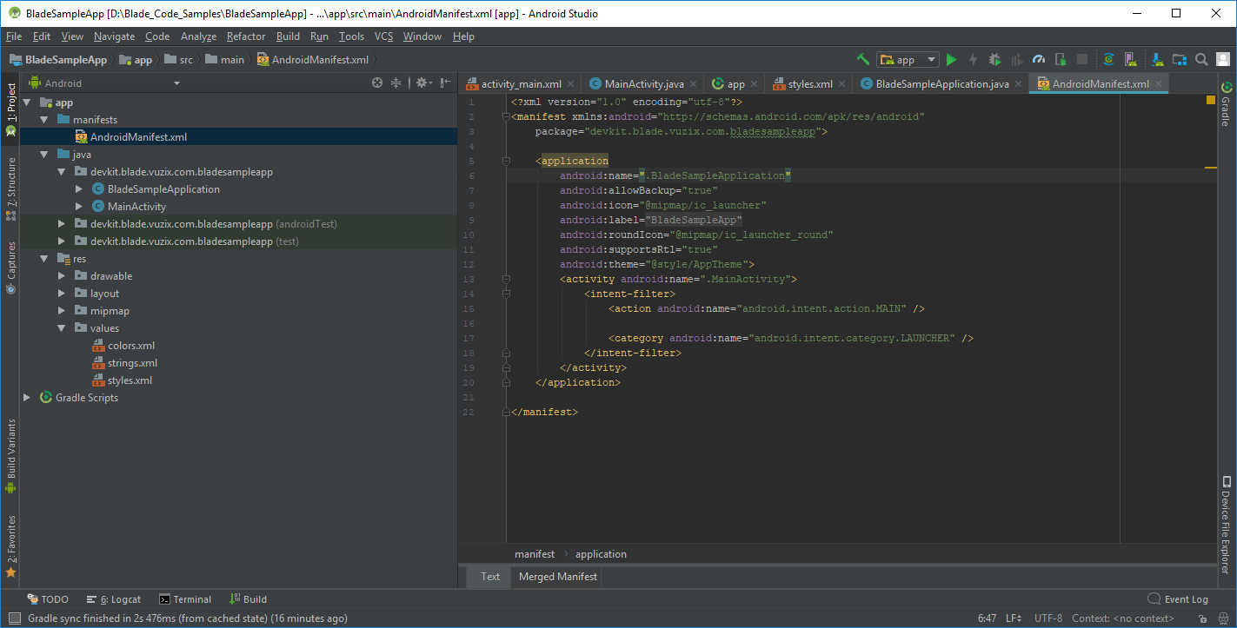Image resolution: width=1237 pixels, height=628 pixels.
Task: Open the Analyze menu
Action: pyautogui.click(x=198, y=36)
